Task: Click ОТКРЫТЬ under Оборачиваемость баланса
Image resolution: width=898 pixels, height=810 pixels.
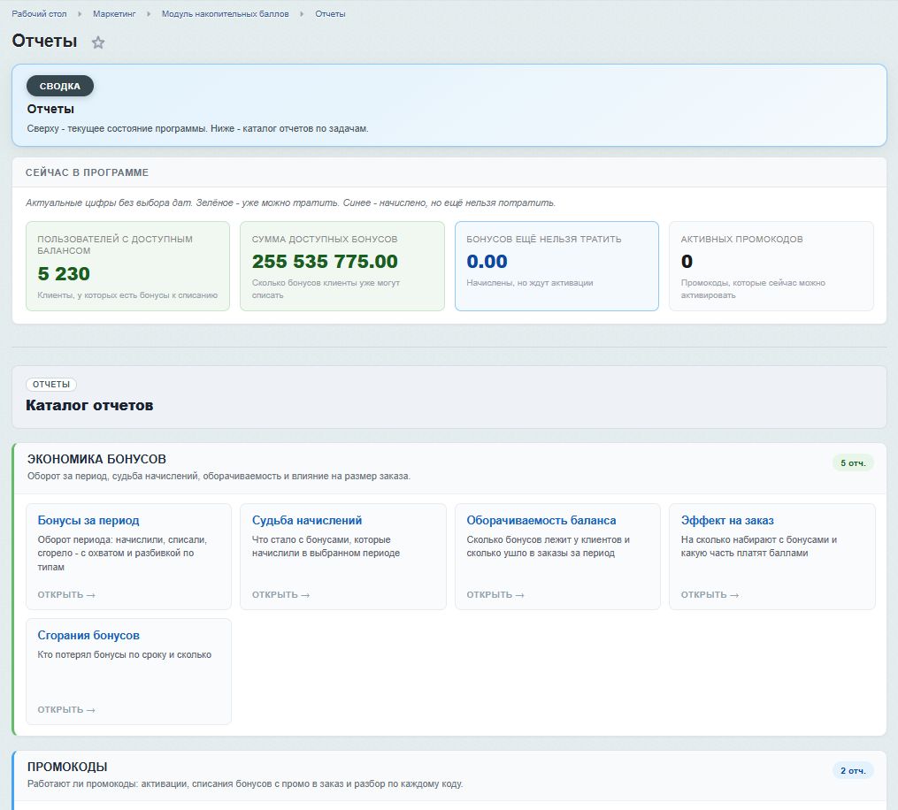Action: click(495, 595)
